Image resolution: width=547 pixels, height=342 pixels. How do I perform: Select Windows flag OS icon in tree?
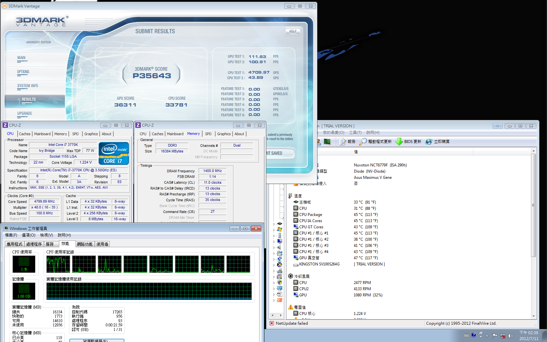tap(280, 230)
